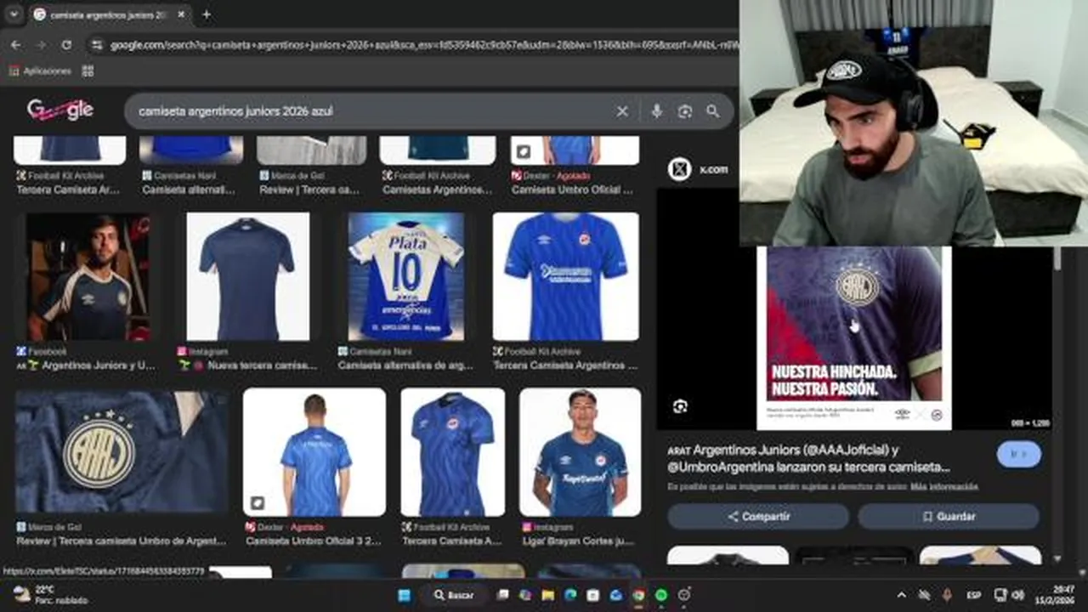Open Instagram dark blue shirt thumbnail

pos(248,277)
